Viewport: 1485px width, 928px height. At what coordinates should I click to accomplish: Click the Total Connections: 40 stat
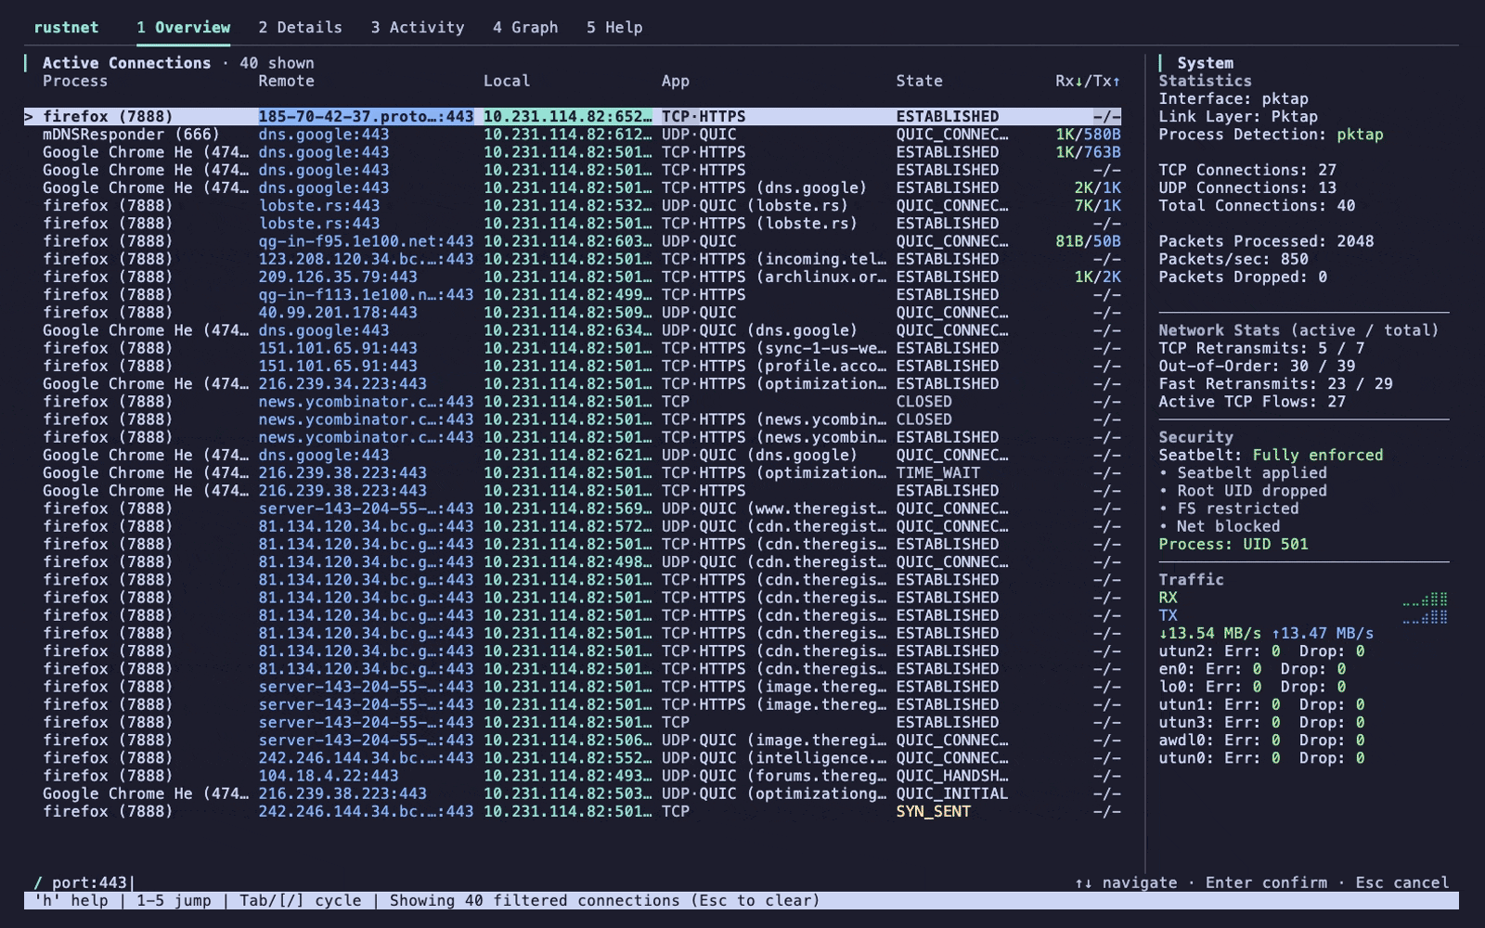pos(1257,206)
